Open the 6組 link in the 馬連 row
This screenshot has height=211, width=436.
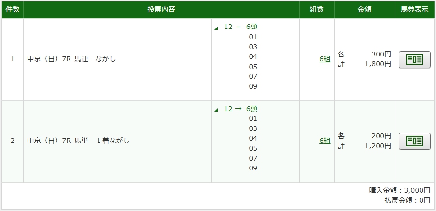click(324, 59)
